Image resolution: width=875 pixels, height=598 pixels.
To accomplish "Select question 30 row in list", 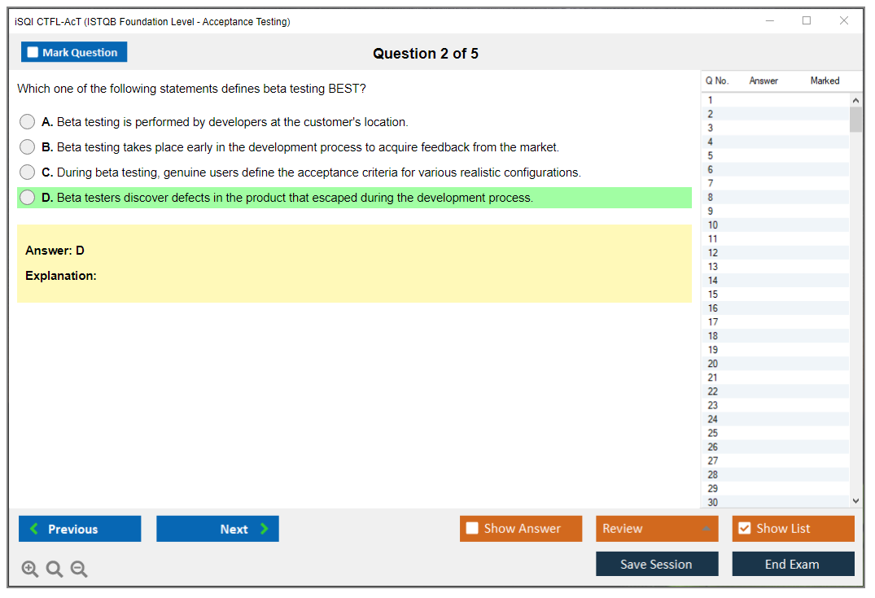I will tap(713, 502).
